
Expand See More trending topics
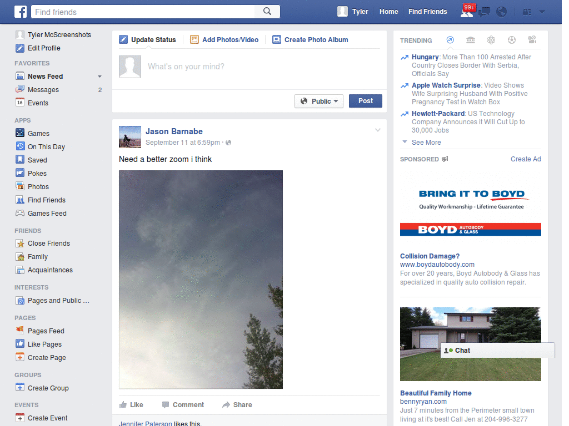click(x=426, y=143)
